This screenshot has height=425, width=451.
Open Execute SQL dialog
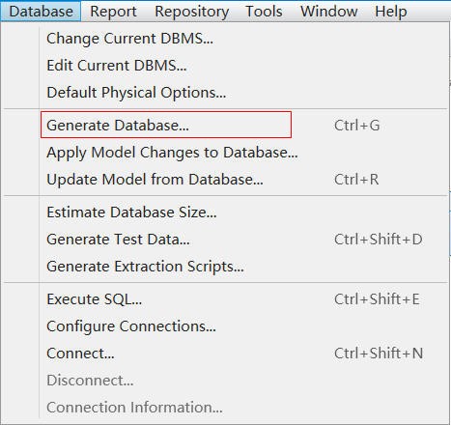point(225,299)
